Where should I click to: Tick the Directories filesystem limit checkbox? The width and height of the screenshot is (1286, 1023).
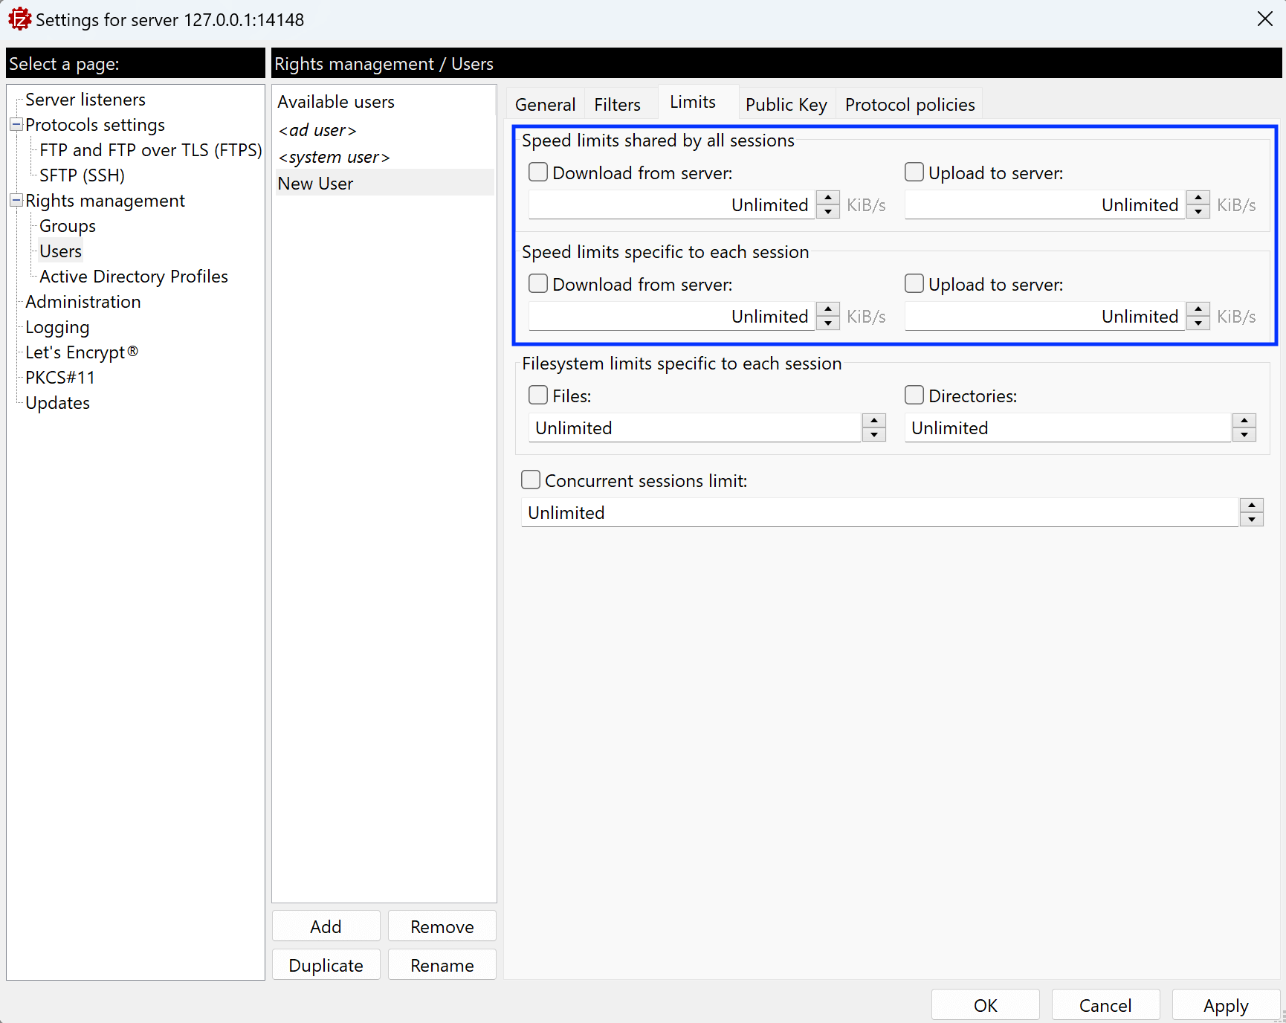coord(914,396)
